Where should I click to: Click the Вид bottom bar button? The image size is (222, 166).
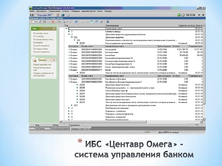pyautogui.click(x=37, y=125)
